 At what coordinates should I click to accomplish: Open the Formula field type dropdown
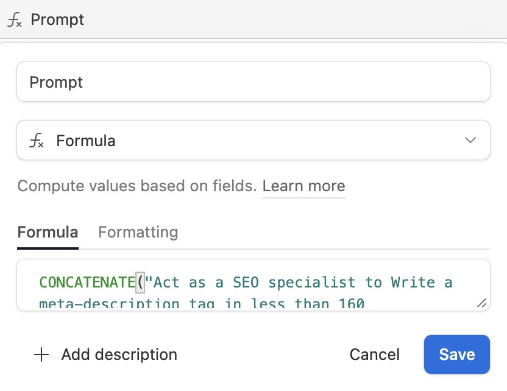pos(253,141)
